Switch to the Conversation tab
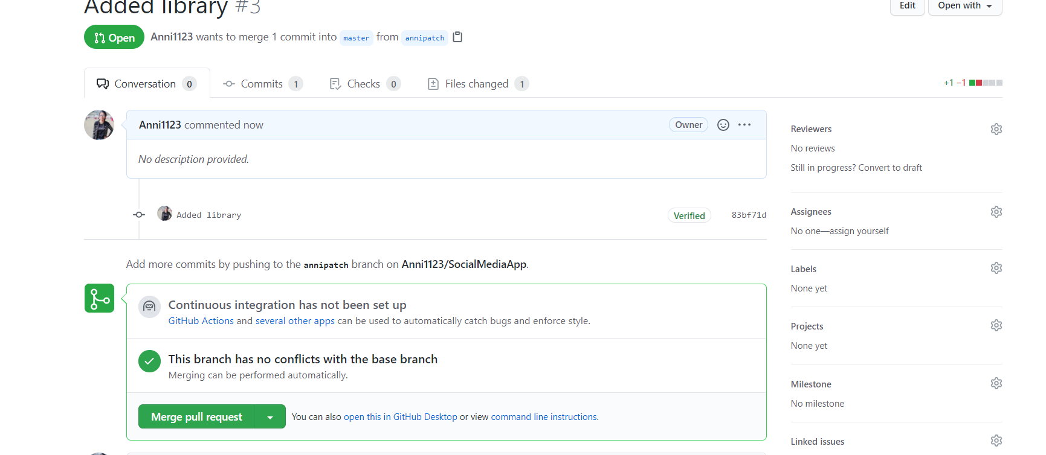 pos(147,84)
